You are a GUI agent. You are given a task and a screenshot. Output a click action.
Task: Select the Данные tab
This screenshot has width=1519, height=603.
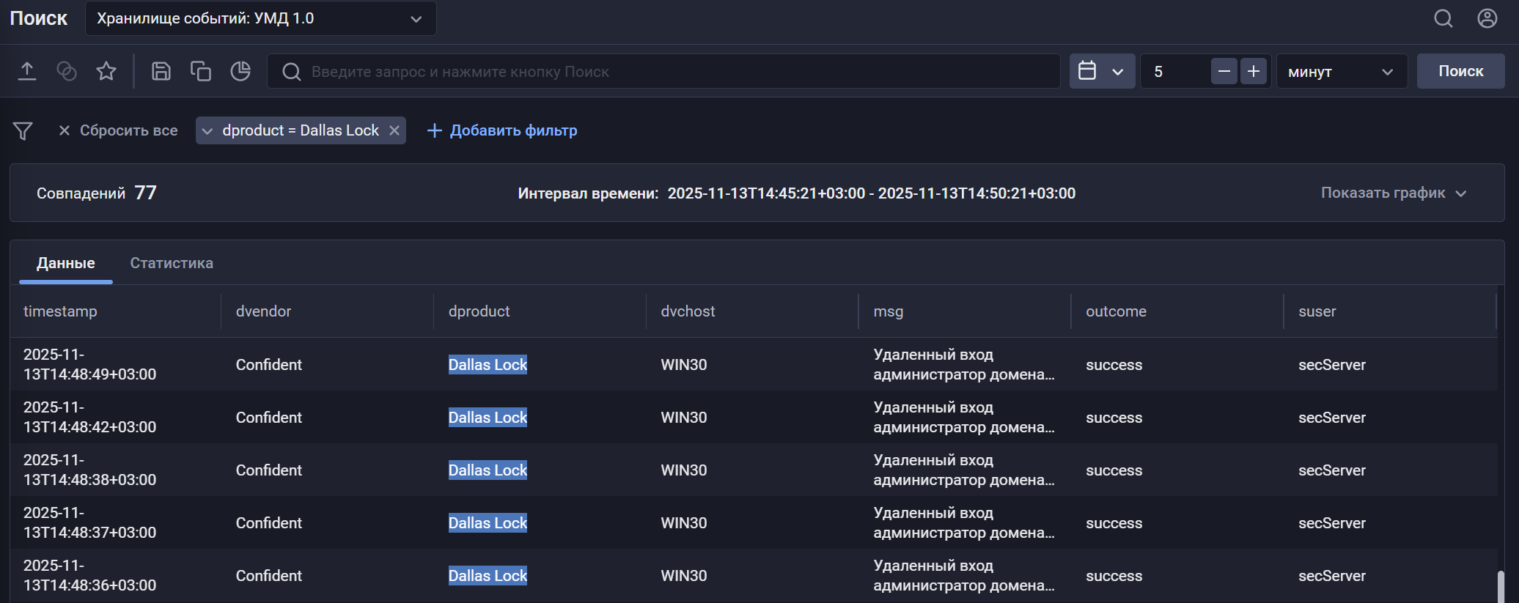pyautogui.click(x=66, y=263)
